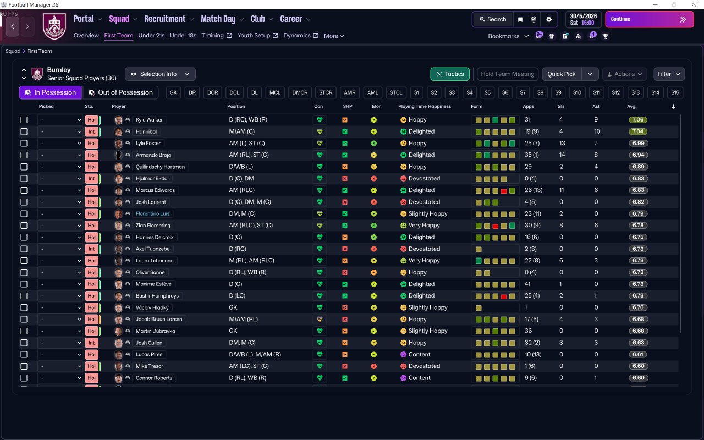Click the player list vertical scrollbar
The height and width of the screenshot is (440, 704).
(680, 223)
